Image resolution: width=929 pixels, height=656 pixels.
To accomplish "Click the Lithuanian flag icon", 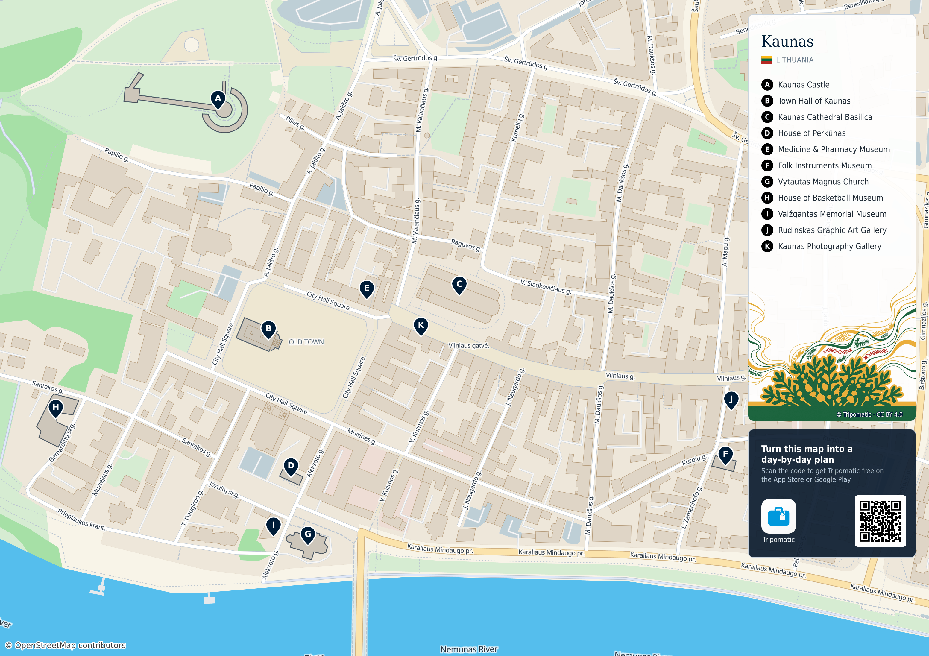I will click(766, 60).
